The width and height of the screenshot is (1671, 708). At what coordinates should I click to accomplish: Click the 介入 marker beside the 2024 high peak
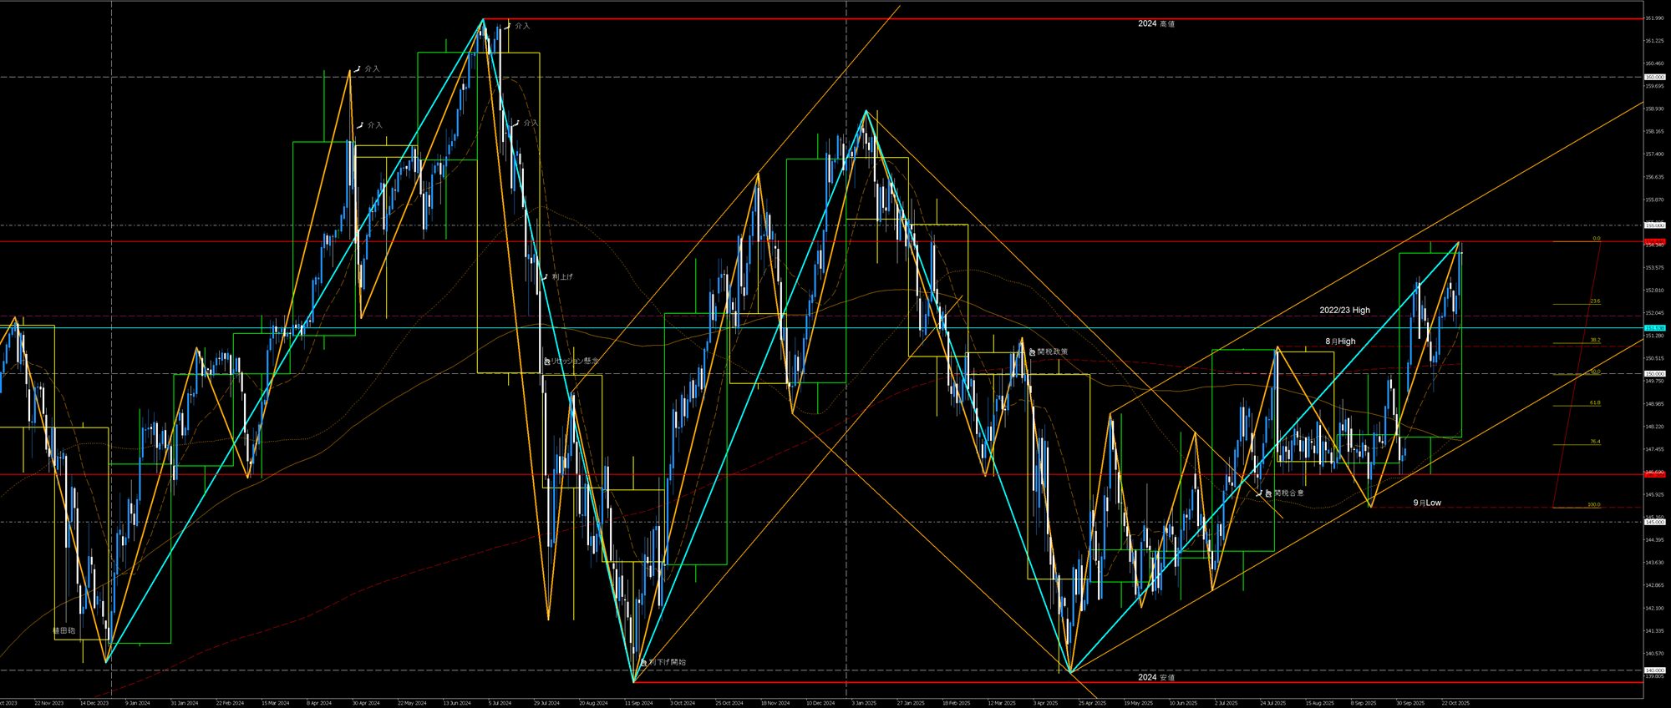pyautogui.click(x=508, y=25)
